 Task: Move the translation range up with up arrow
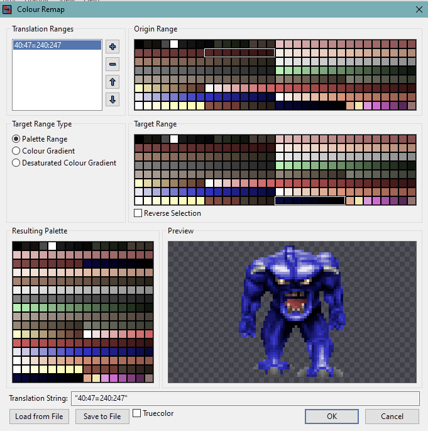(112, 82)
